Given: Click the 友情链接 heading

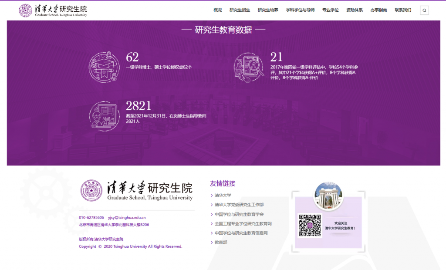Looking at the screenshot, I should 223,183.
